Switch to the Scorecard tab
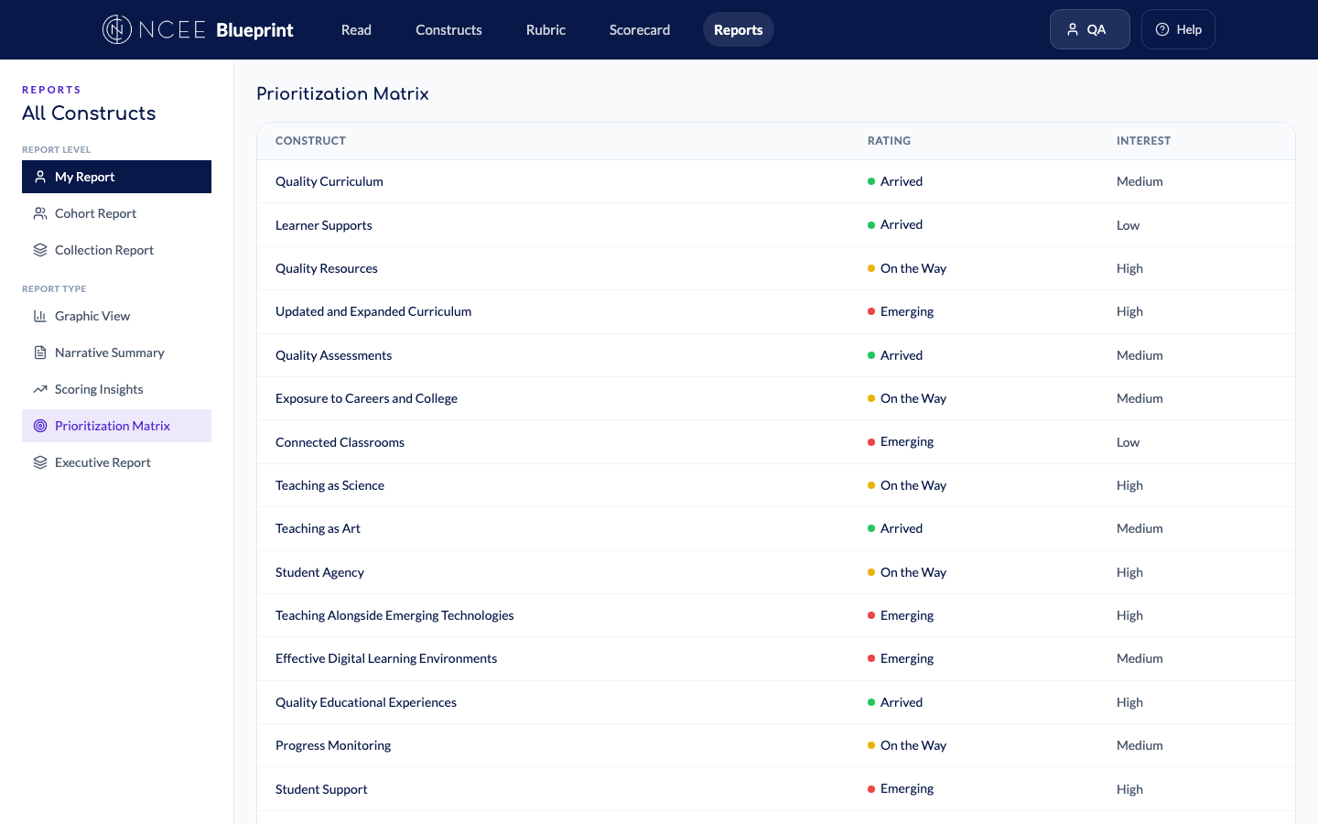Viewport: 1318px width, 824px height. click(639, 29)
